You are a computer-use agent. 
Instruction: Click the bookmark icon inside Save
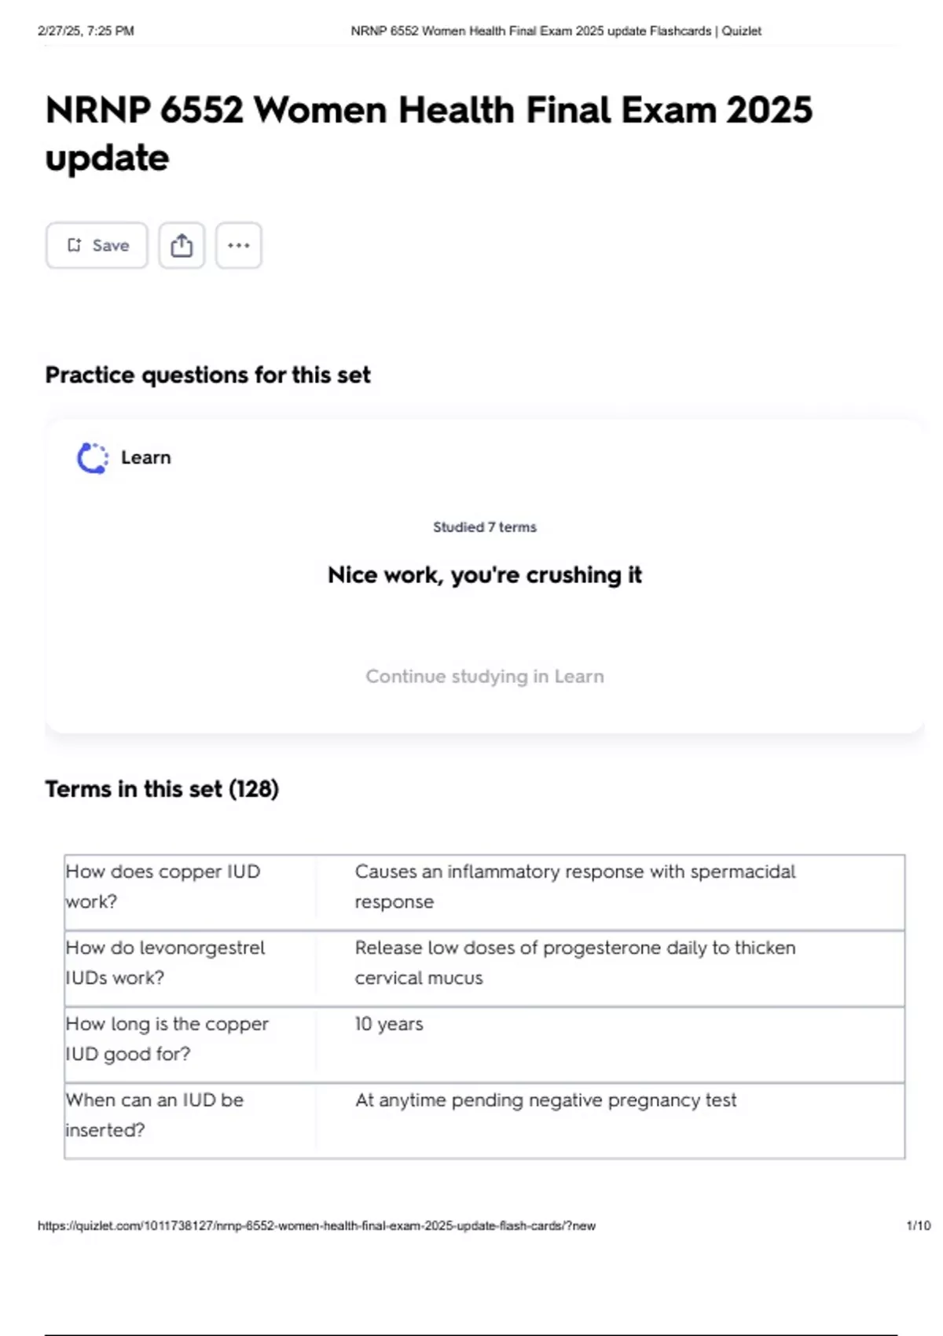pos(74,245)
